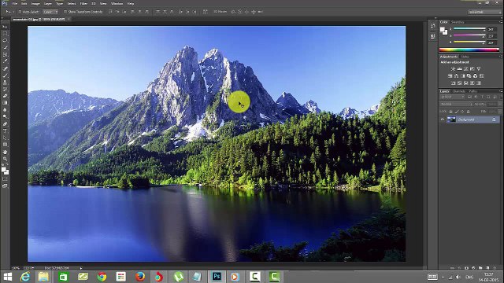Select the Clone Stamp tool
The width and height of the screenshot is (504, 283).
(5, 83)
